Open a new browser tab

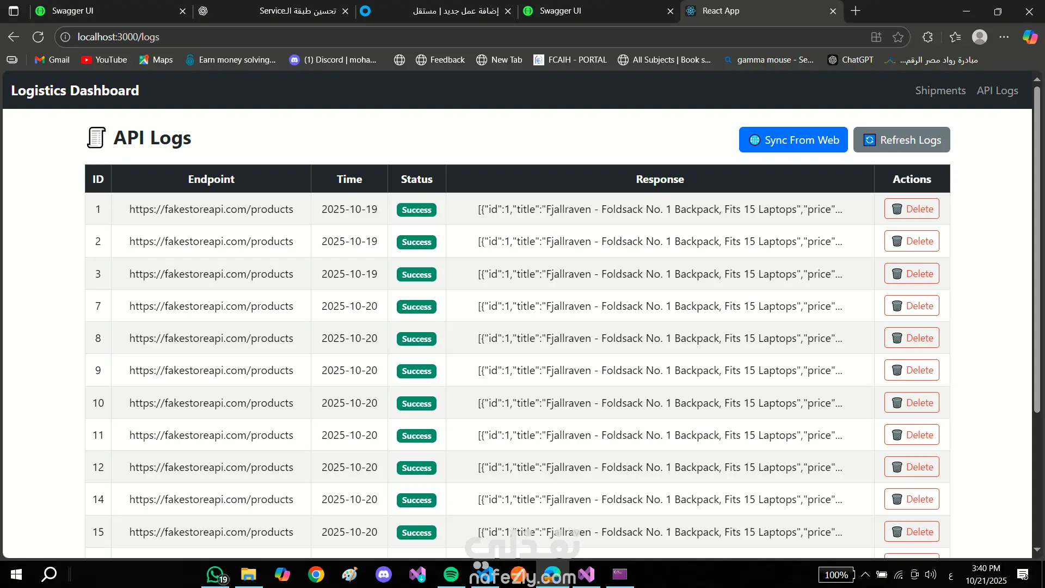click(x=856, y=11)
